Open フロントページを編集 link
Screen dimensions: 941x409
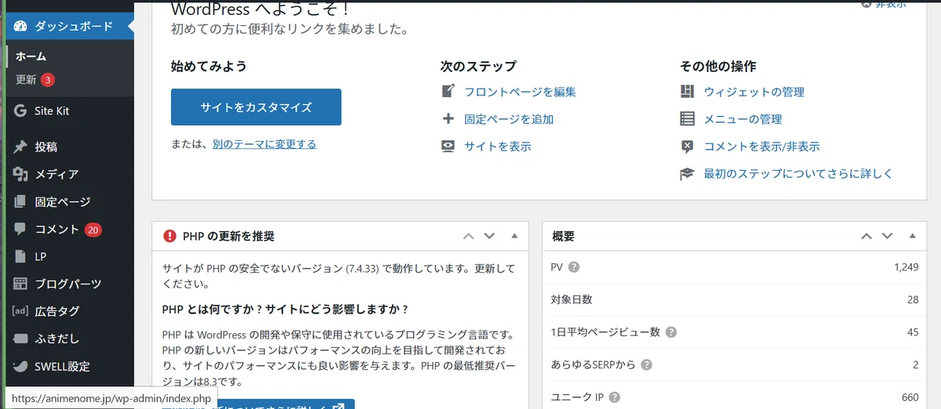click(520, 92)
